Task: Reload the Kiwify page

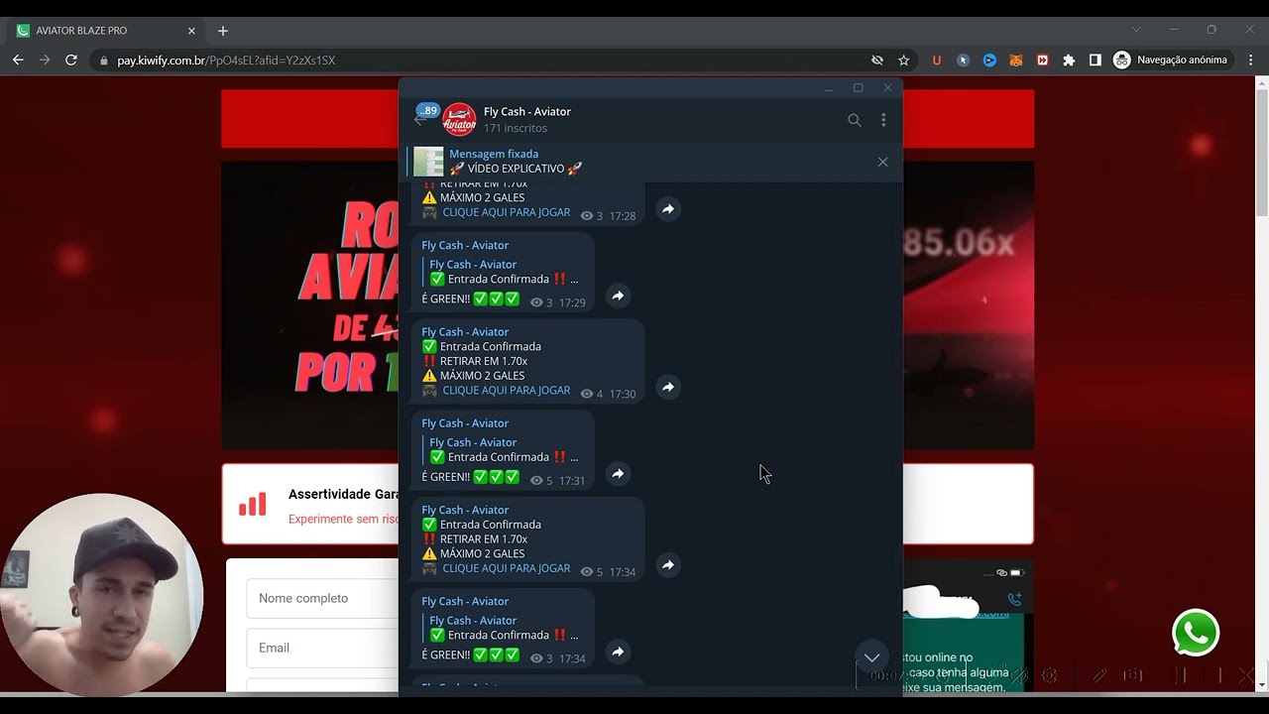Action: point(70,60)
